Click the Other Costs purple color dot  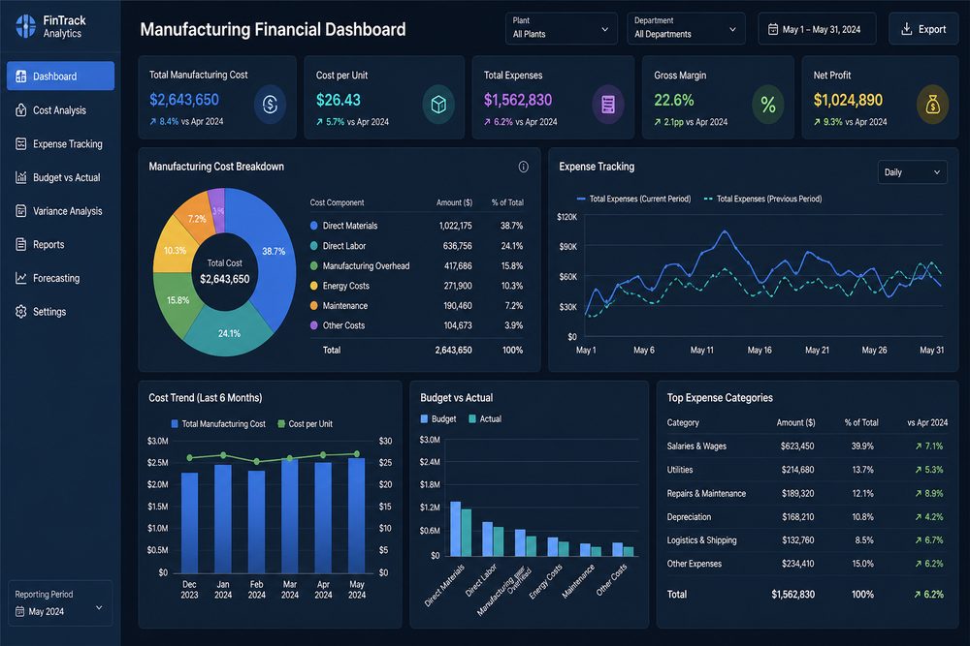click(x=313, y=325)
